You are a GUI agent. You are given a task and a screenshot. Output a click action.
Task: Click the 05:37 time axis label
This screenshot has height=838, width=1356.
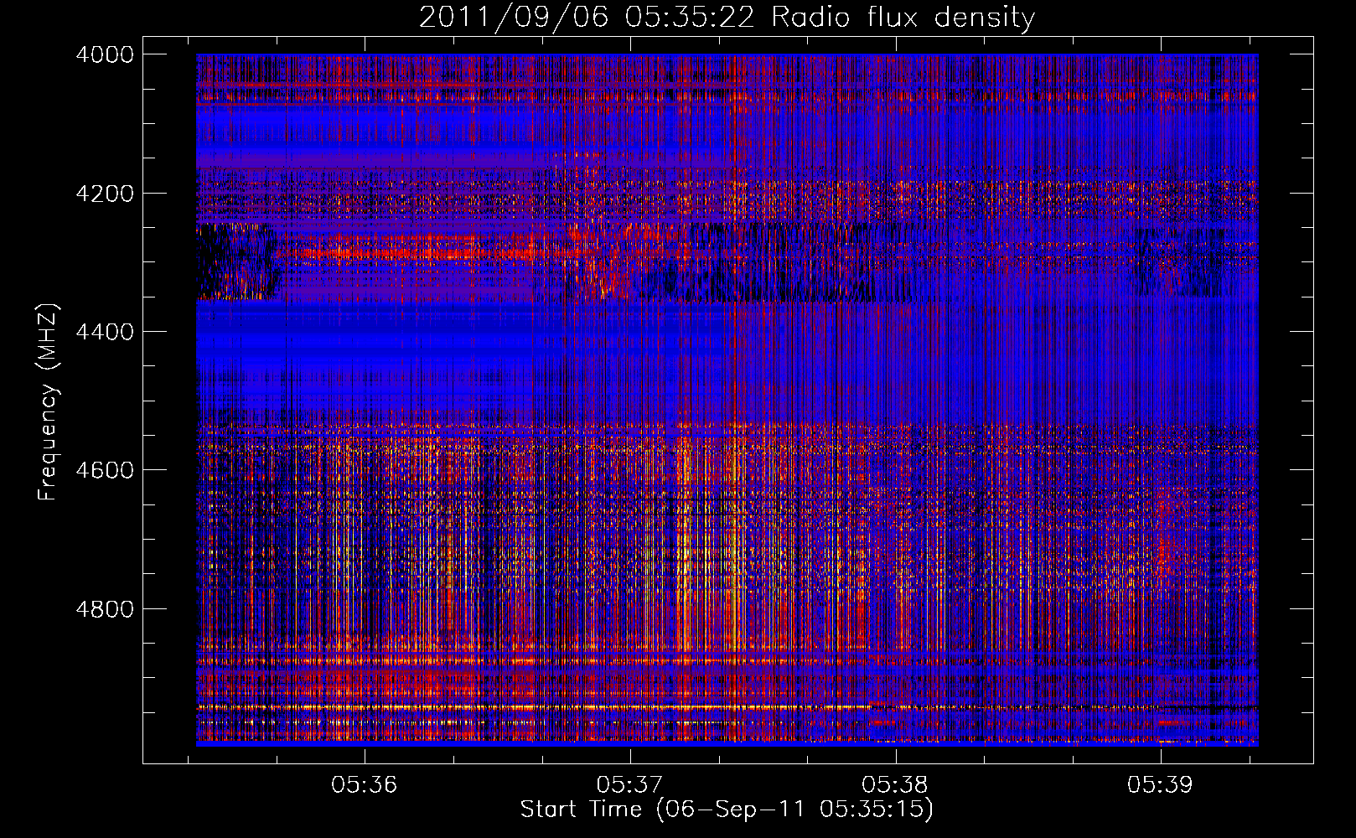coord(629,785)
